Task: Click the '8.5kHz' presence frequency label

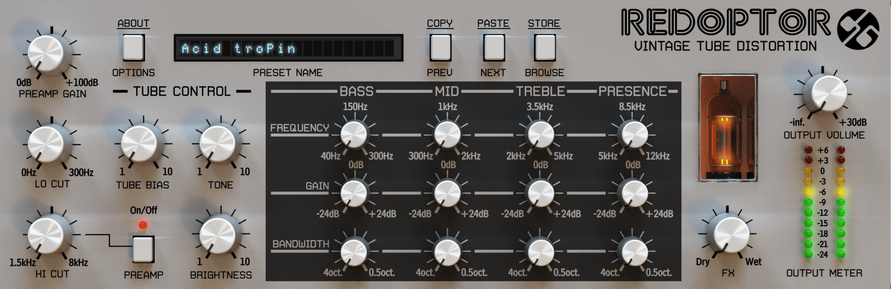Action: 632,107
